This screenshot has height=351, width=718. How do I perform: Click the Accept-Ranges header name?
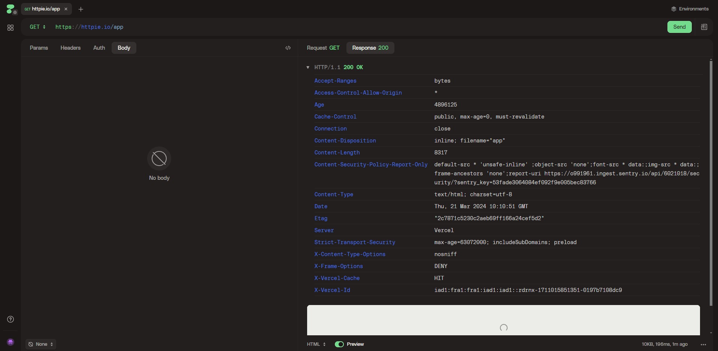coord(335,81)
